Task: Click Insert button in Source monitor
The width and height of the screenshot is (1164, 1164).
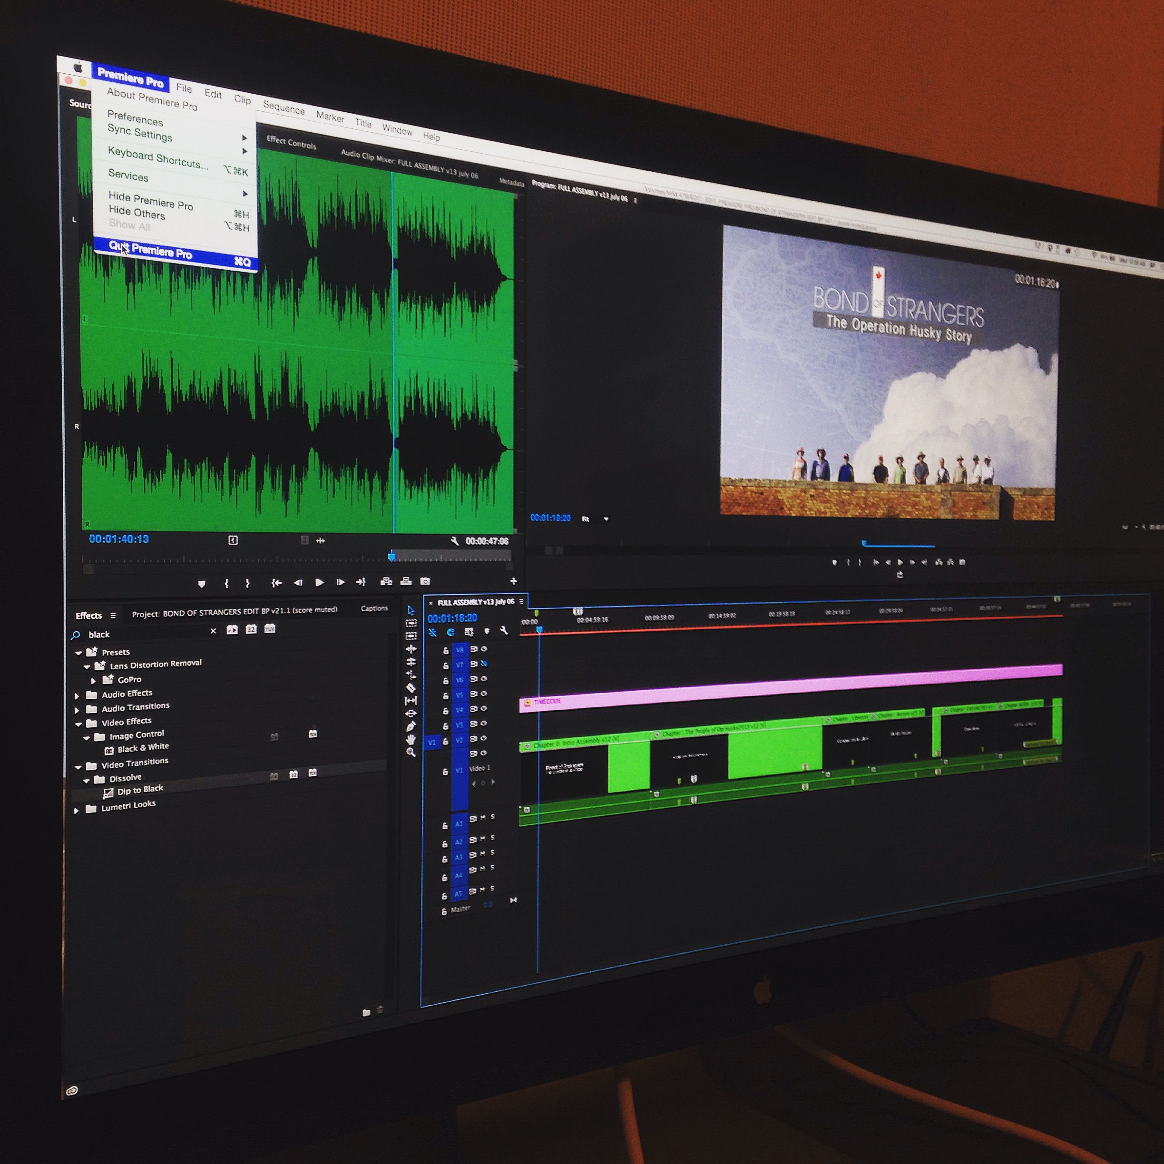Action: [x=386, y=581]
